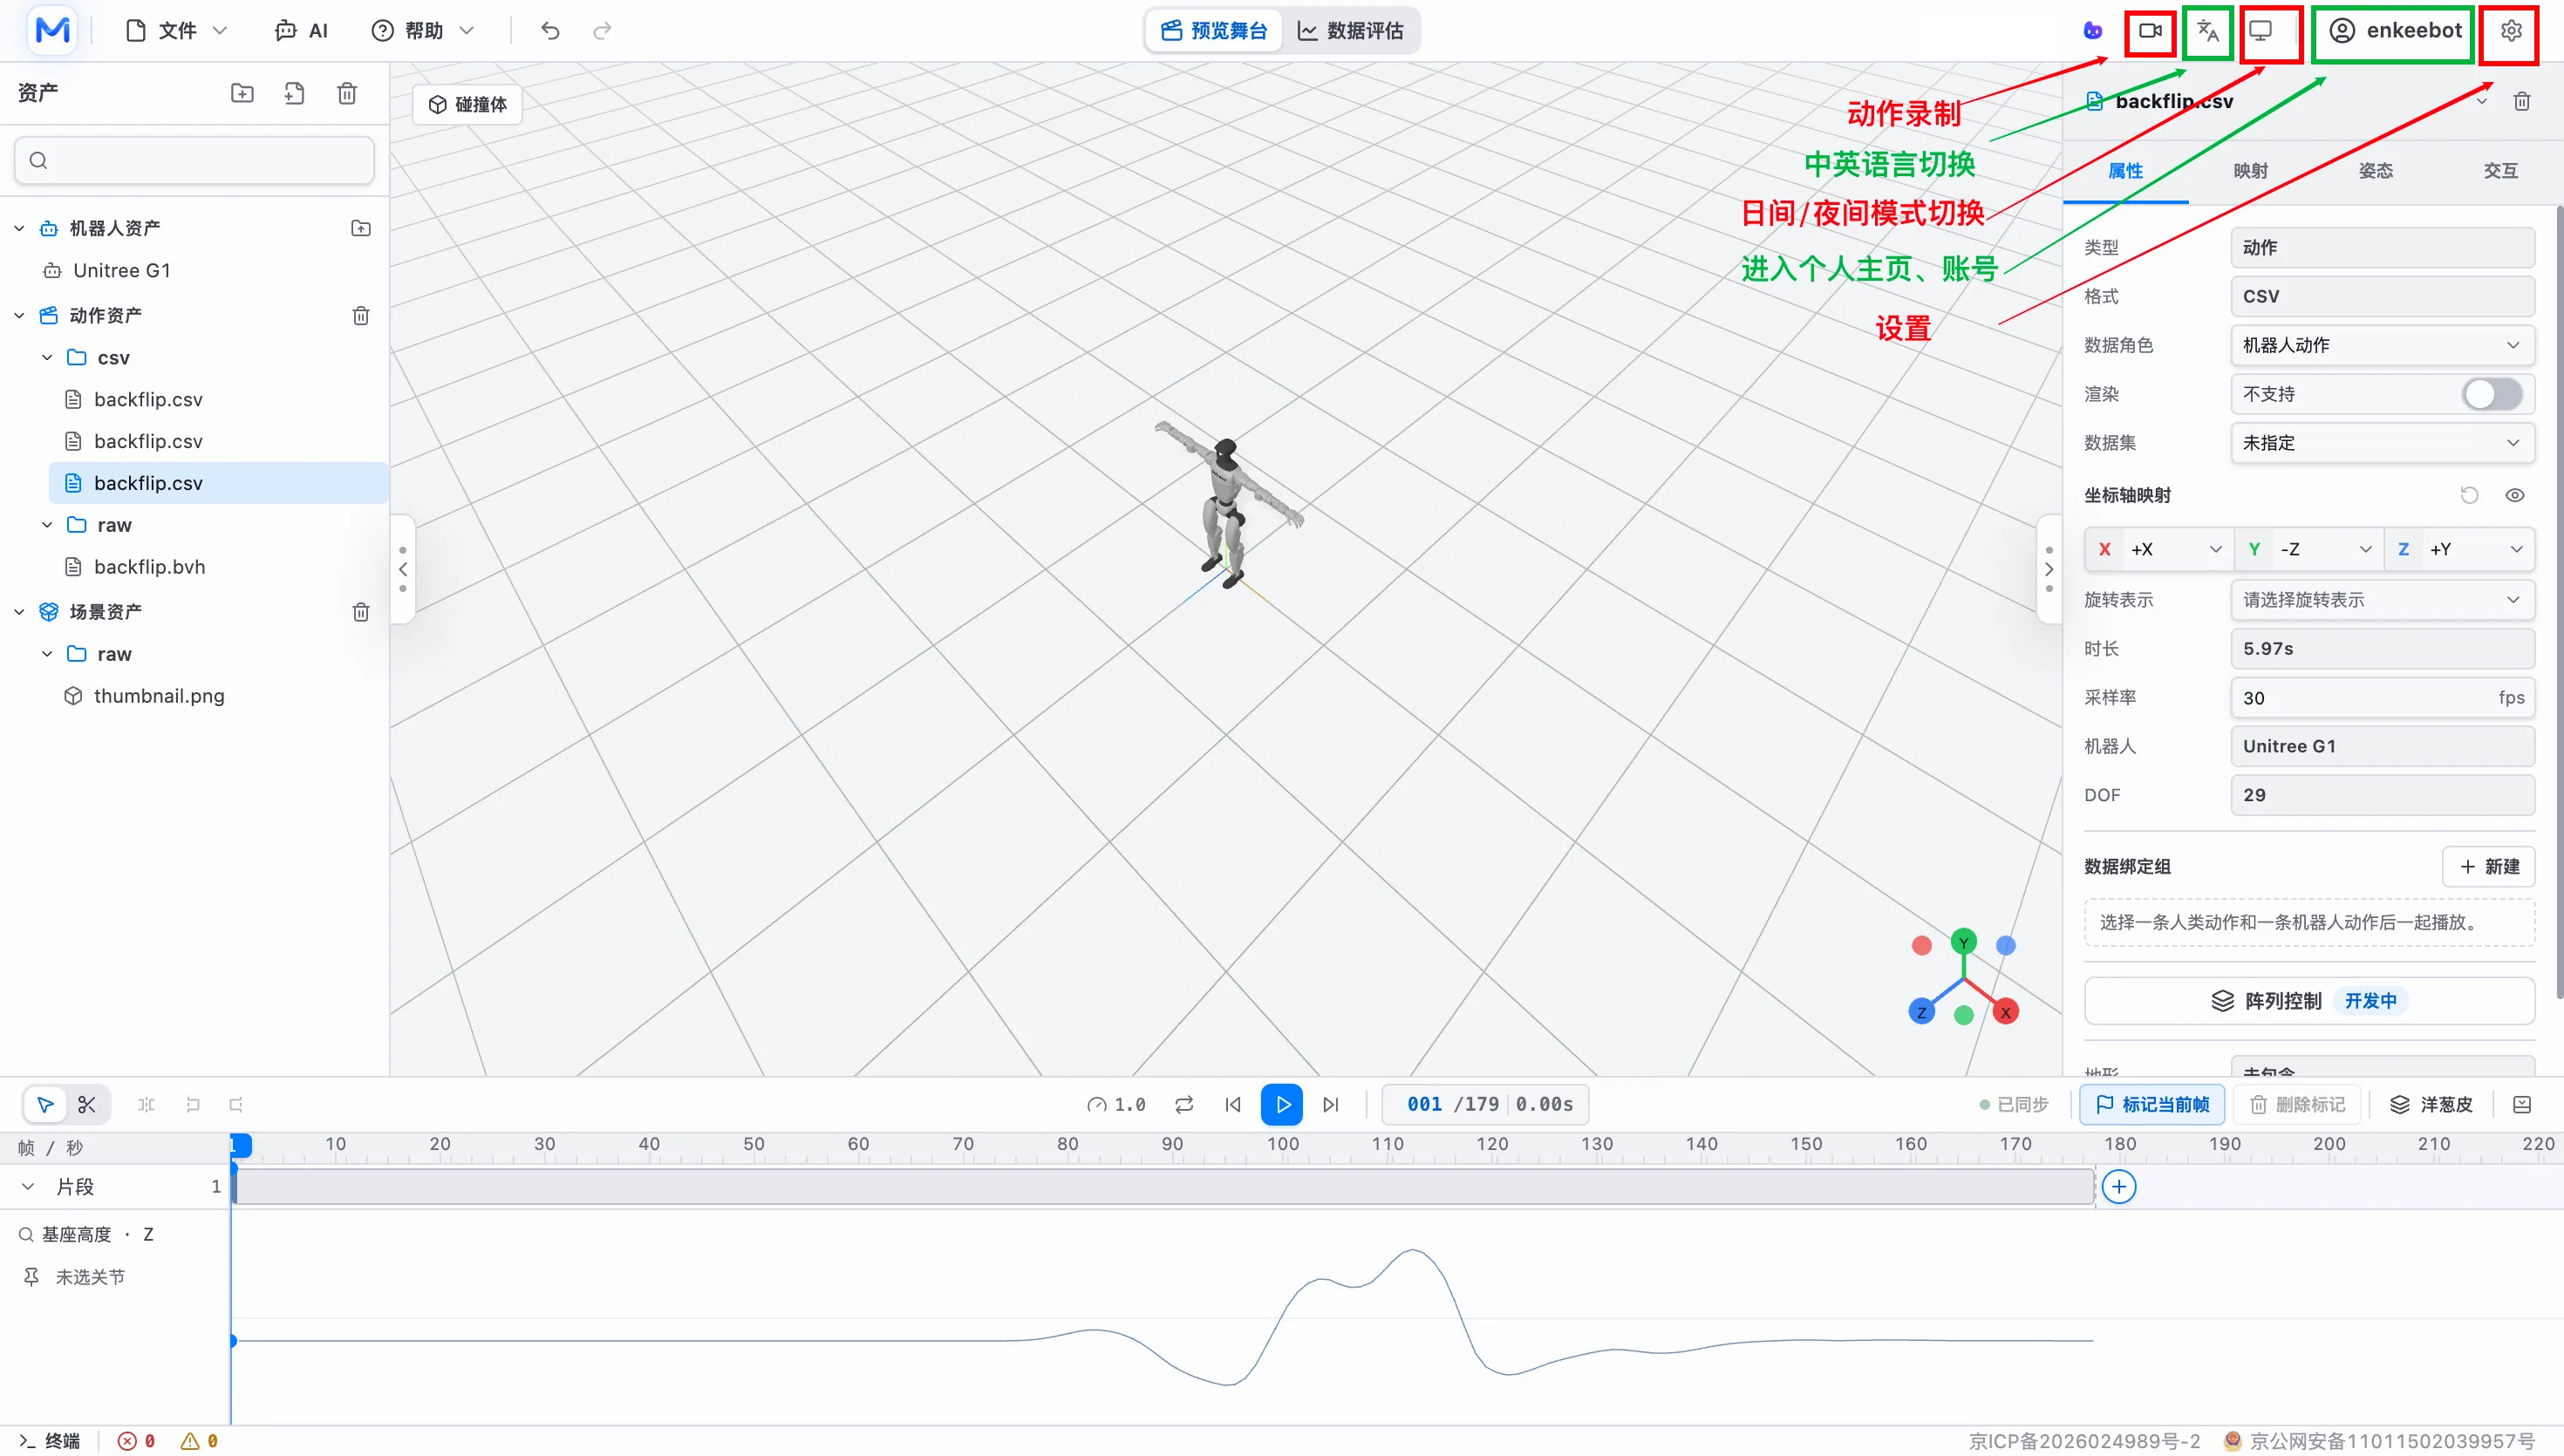The image size is (2564, 1456).
Task: Switch to 映射 tab
Action: click(2250, 170)
